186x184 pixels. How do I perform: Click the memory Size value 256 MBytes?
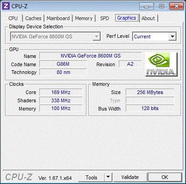[150, 92]
